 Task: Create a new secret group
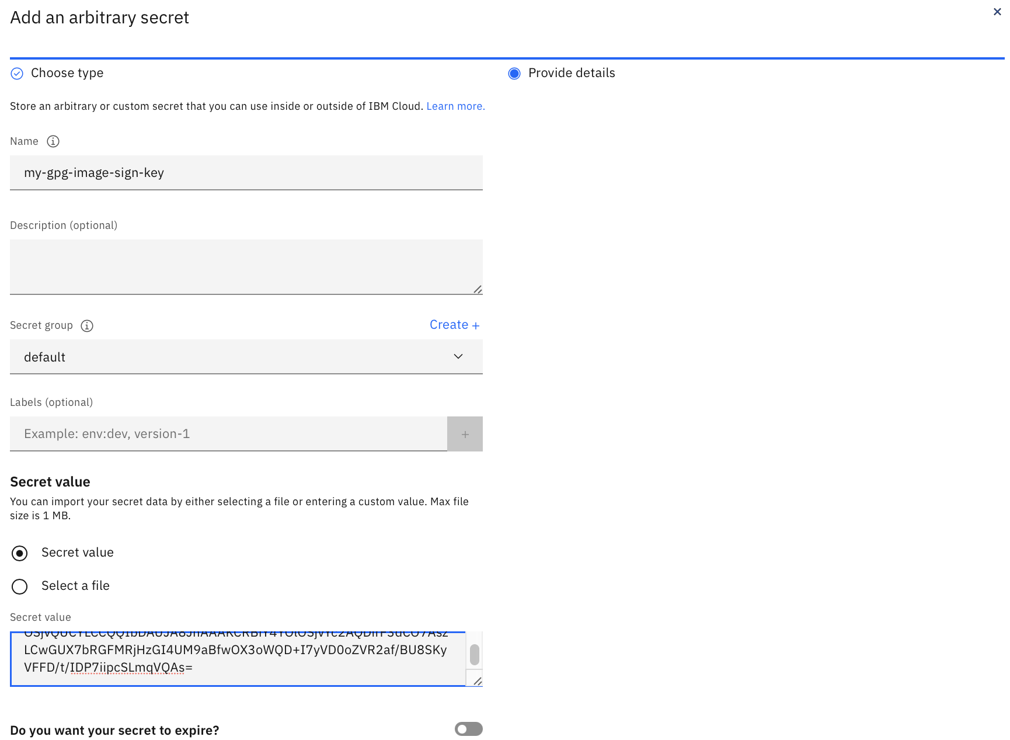coord(455,325)
